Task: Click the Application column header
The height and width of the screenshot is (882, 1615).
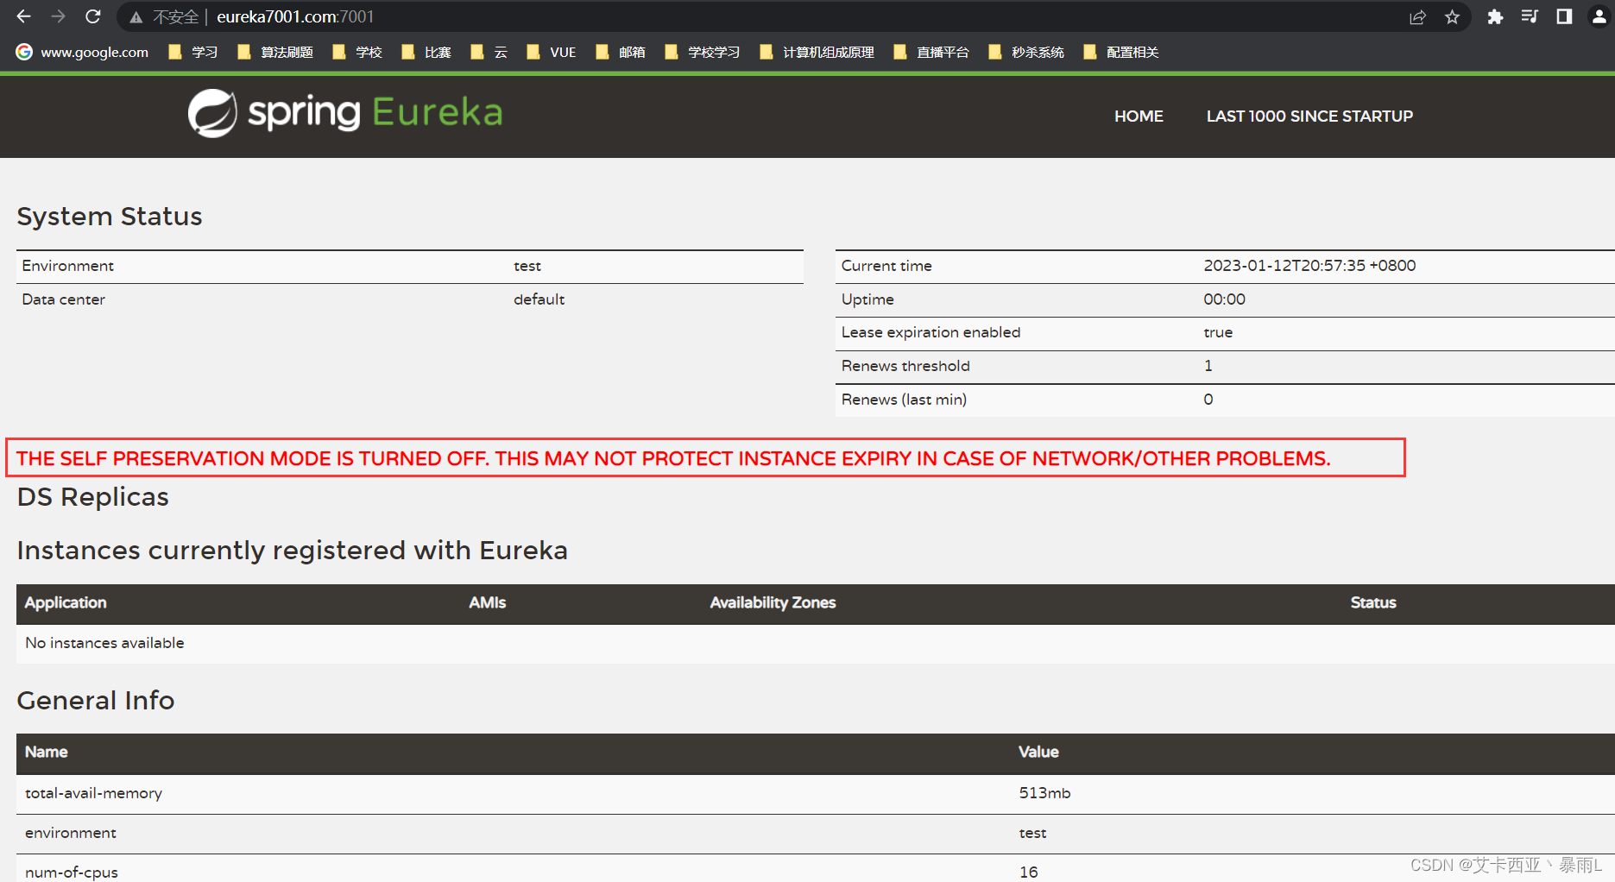Action: [66, 602]
